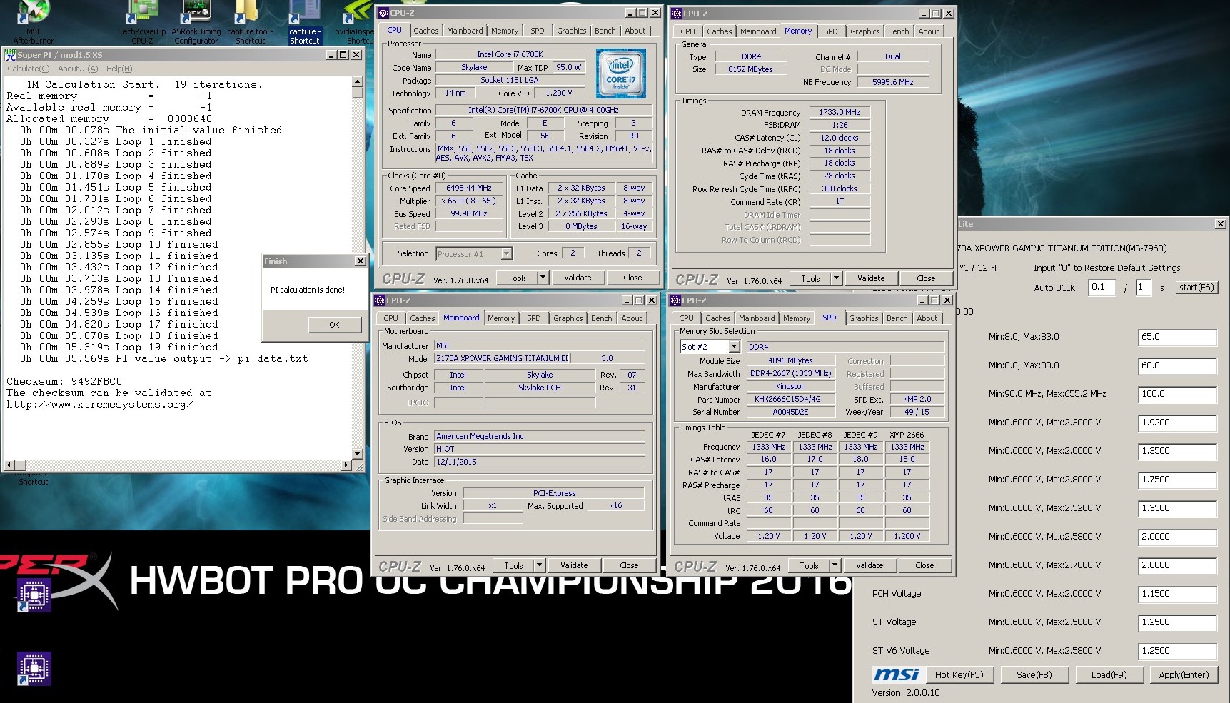1230x703 pixels.
Task: Click OK in the Finish dialog
Action: (x=334, y=325)
